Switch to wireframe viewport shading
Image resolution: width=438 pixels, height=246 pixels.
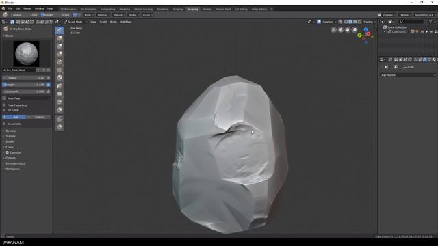click(x=346, y=22)
